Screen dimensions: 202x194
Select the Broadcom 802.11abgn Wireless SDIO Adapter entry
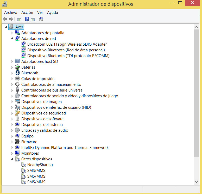pyautogui.click(x=67, y=44)
